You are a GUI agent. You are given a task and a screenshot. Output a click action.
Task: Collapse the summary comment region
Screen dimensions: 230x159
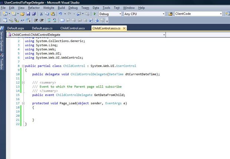(23, 82)
